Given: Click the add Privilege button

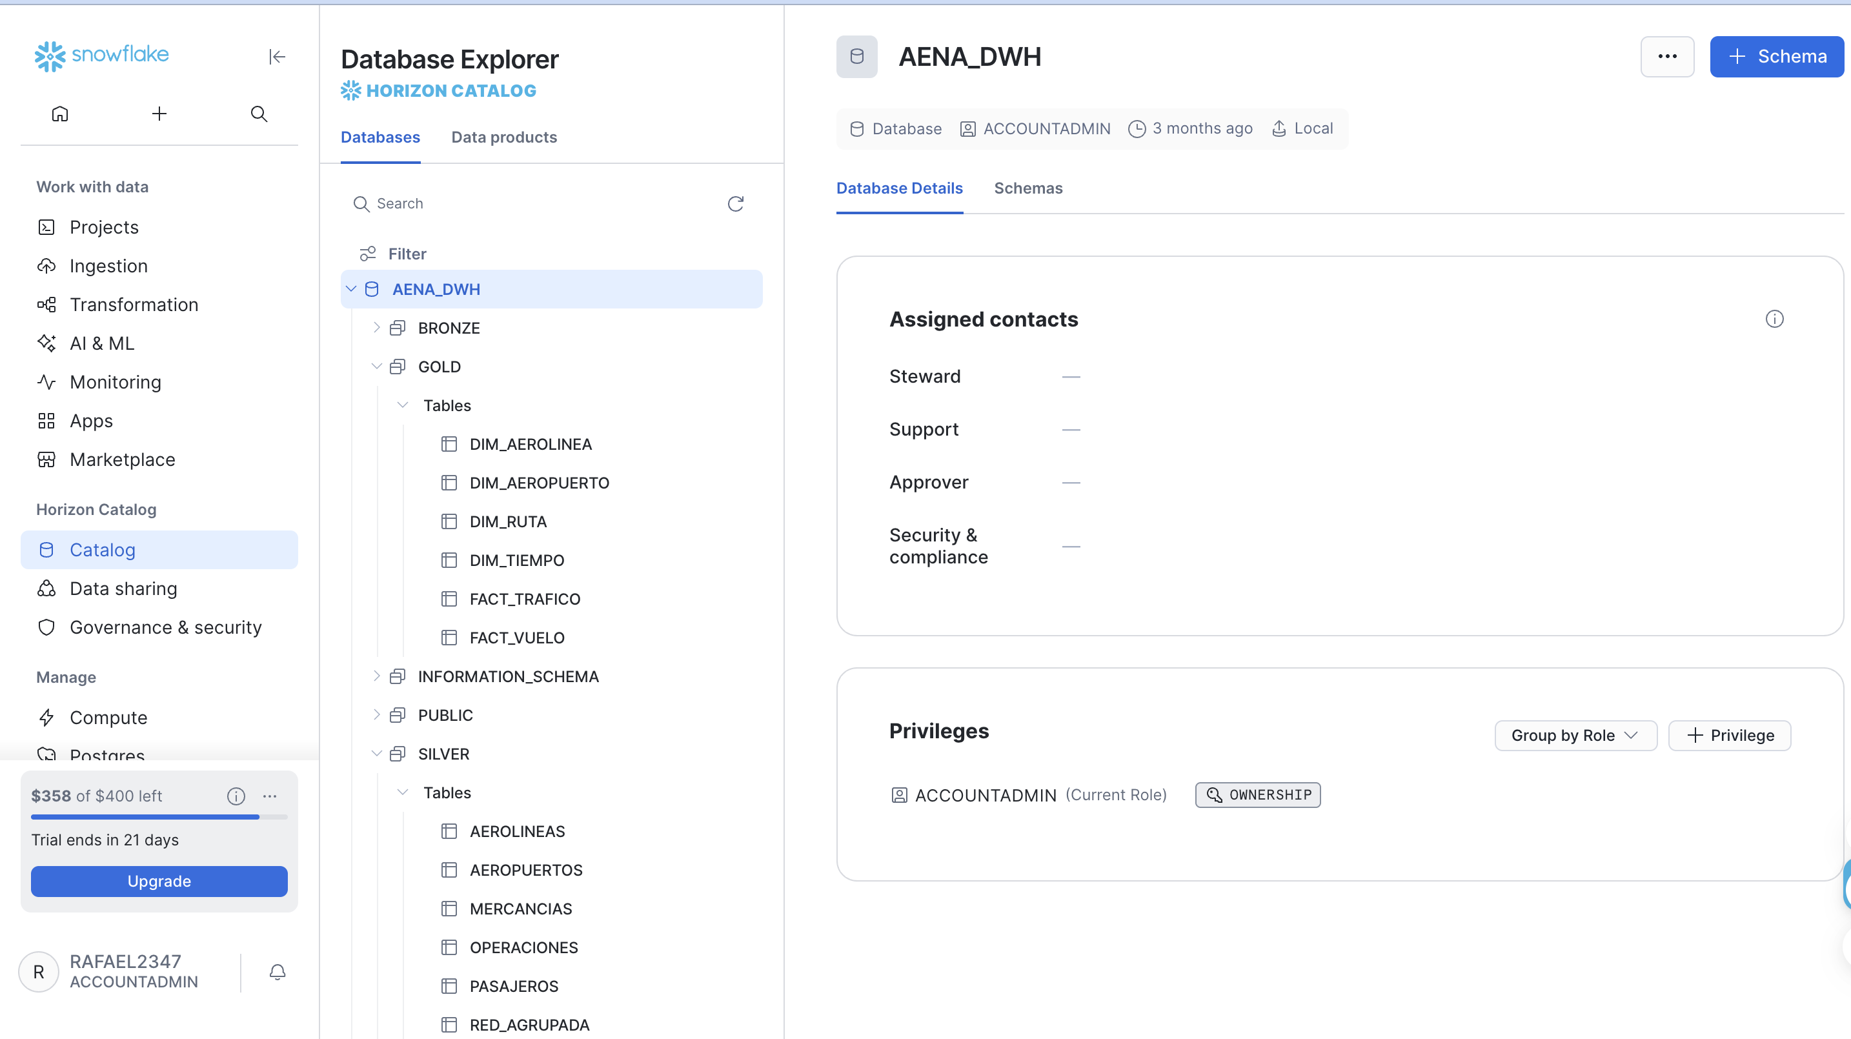Looking at the screenshot, I should (1730, 736).
